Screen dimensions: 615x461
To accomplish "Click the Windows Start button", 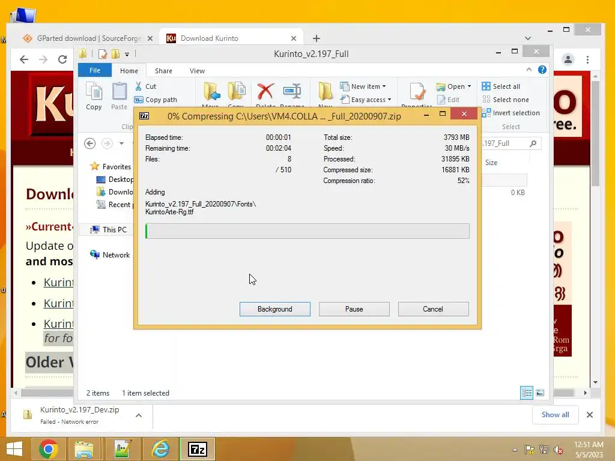I will pos(14,449).
